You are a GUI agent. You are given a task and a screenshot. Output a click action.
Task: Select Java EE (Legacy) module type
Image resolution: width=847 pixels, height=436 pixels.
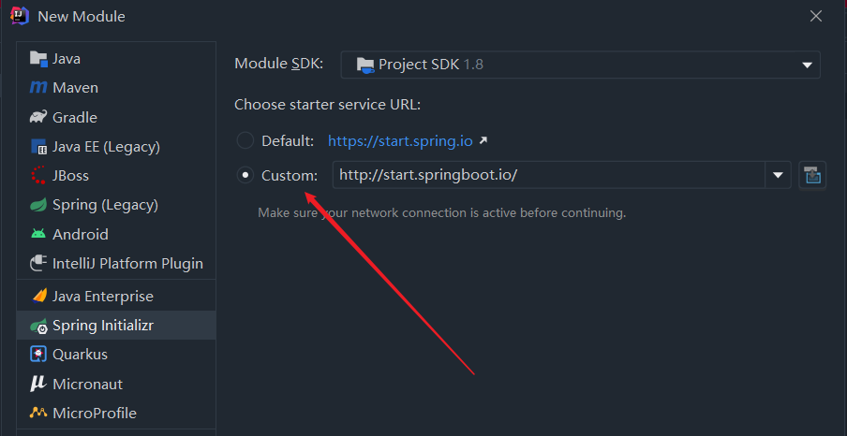click(106, 146)
